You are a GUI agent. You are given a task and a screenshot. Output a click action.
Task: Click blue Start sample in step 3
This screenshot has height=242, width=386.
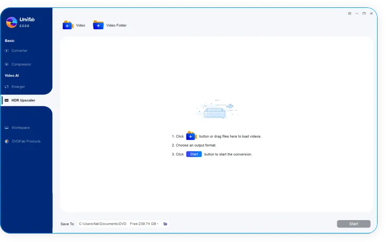point(194,154)
